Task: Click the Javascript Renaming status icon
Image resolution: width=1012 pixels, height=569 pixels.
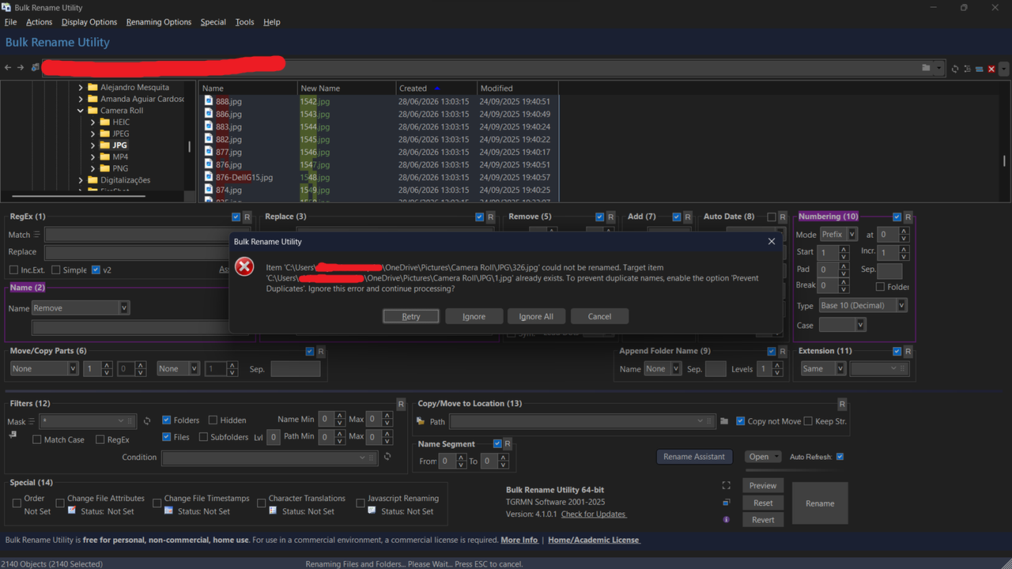Action: pyautogui.click(x=372, y=511)
